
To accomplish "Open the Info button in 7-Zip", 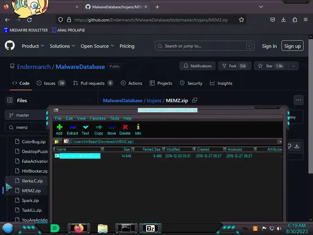I will (138, 129).
